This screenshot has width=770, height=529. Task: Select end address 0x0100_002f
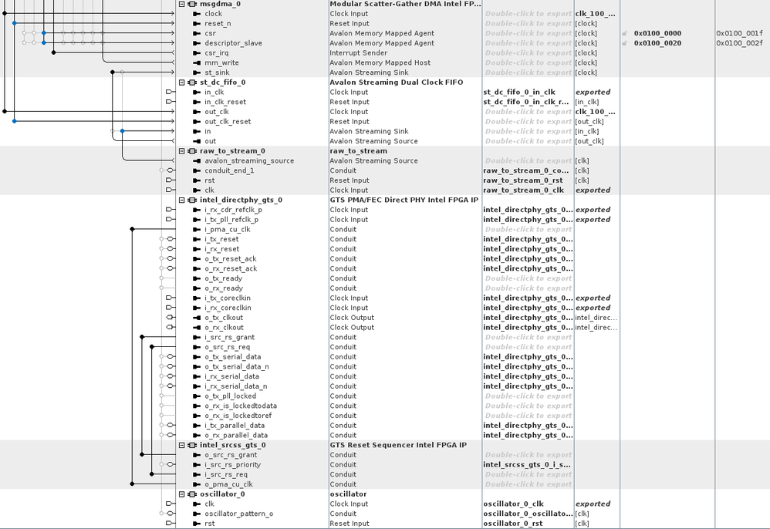click(740, 43)
